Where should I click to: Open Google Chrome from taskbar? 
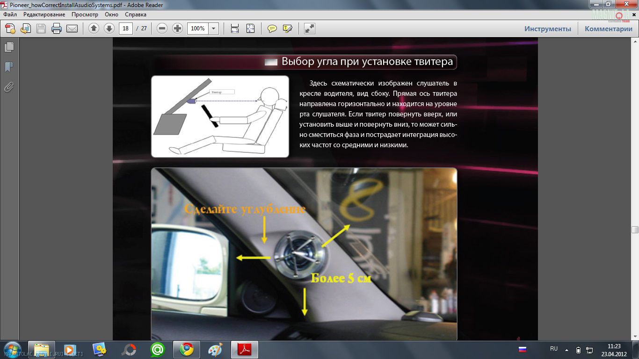click(187, 350)
